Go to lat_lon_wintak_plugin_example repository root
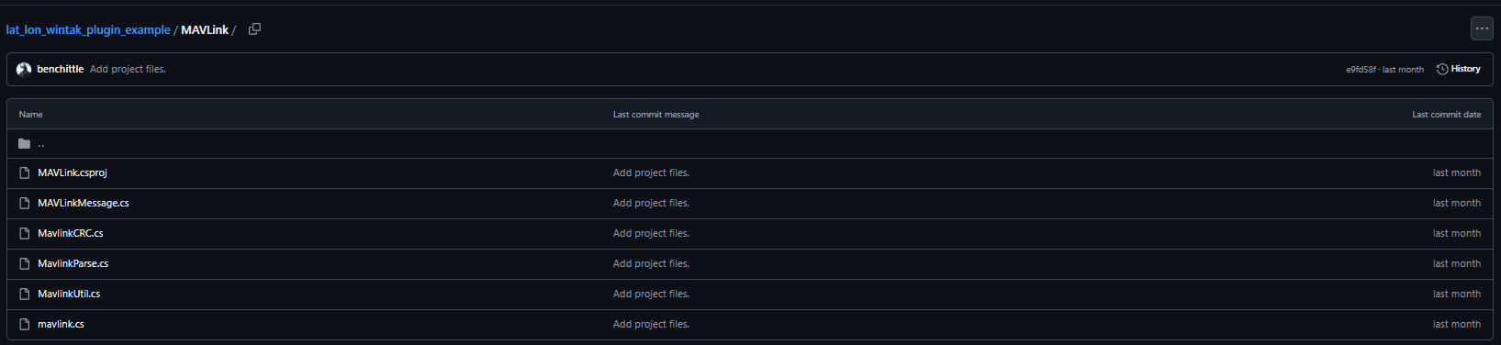The image size is (1501, 345). (88, 30)
